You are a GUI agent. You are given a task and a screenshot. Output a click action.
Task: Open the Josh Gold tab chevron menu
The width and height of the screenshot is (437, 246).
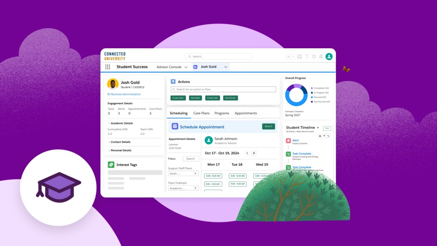(226, 67)
